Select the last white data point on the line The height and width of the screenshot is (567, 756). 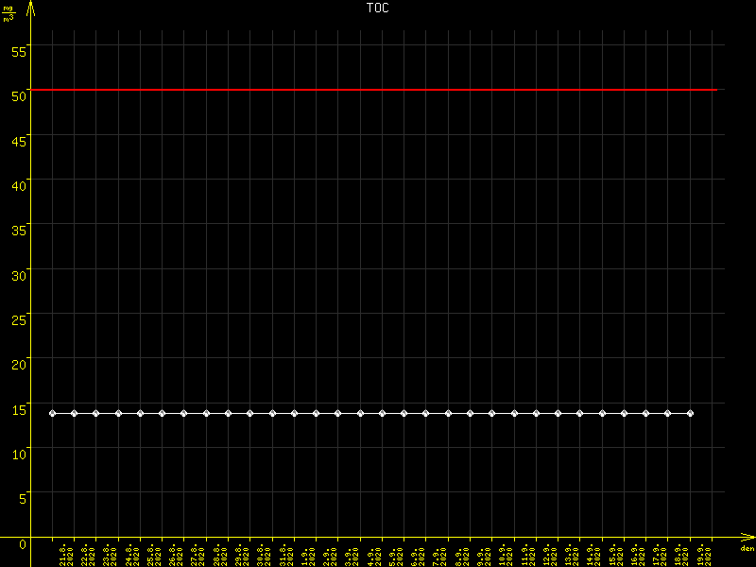(690, 413)
